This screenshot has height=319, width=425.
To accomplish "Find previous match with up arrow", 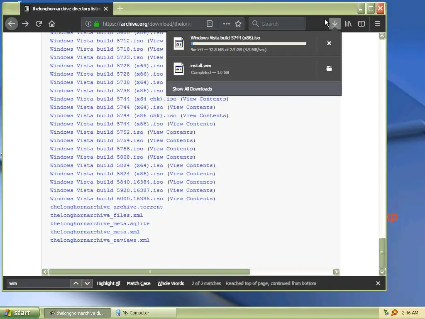I will coord(76,283).
